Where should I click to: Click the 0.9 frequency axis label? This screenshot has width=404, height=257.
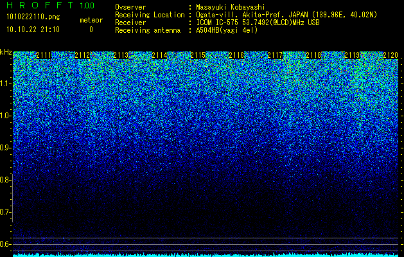coord(4,148)
